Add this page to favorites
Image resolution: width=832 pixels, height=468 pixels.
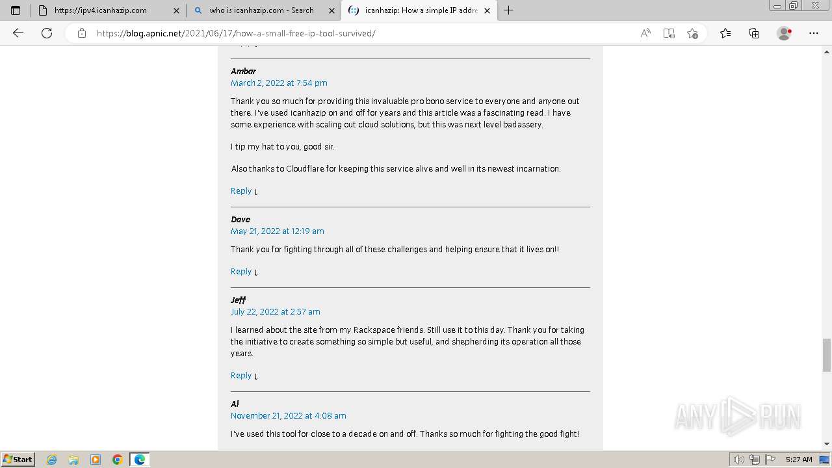pos(692,33)
